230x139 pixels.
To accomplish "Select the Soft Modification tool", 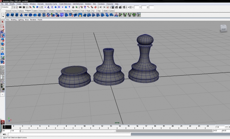I will (3, 53).
